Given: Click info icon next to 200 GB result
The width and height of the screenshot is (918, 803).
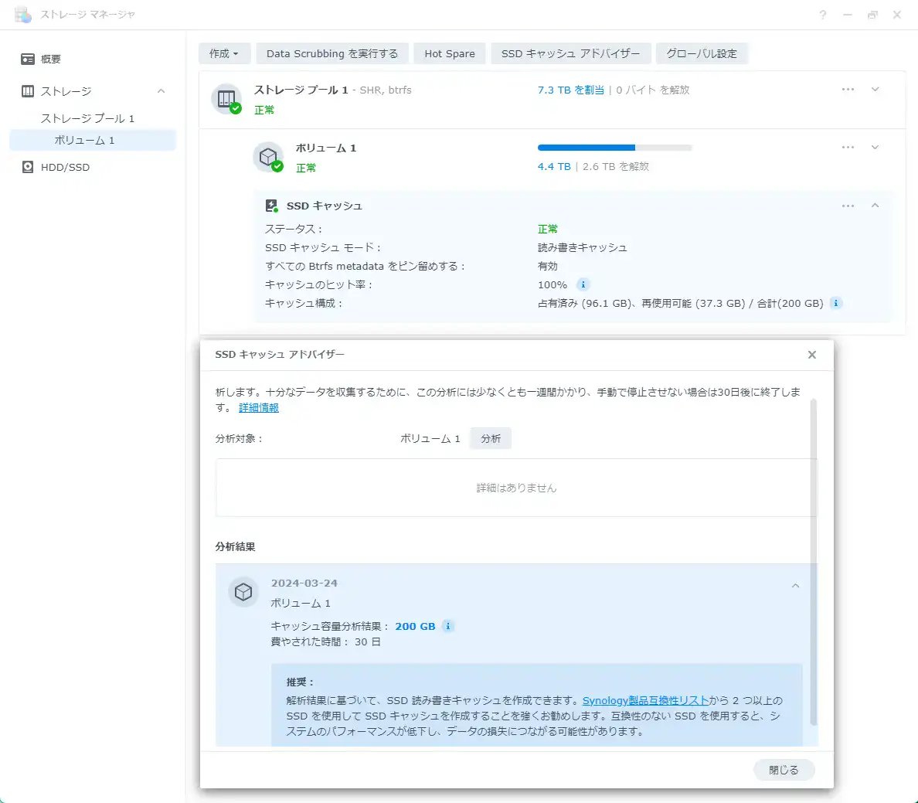Looking at the screenshot, I should [x=447, y=626].
